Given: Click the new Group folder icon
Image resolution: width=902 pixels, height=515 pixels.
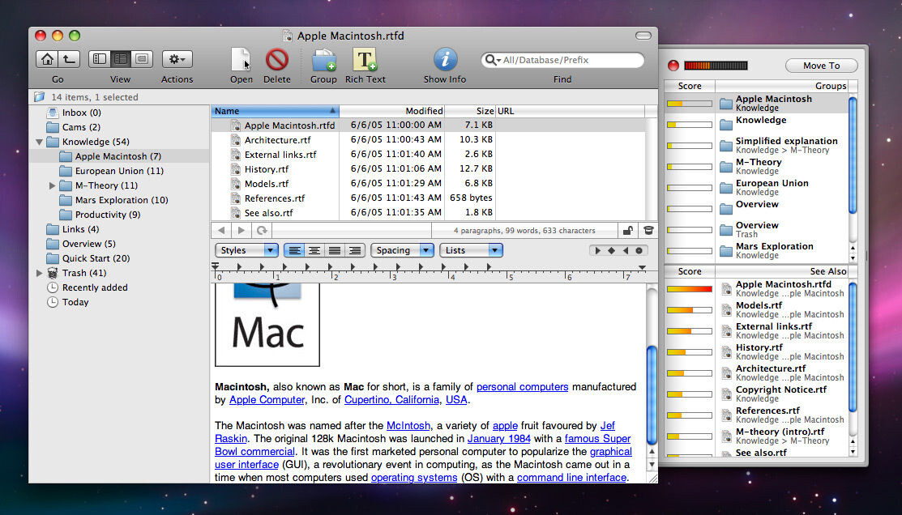Looking at the screenshot, I should [x=323, y=60].
